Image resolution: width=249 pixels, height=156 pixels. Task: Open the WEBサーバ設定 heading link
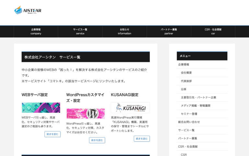click(35, 95)
